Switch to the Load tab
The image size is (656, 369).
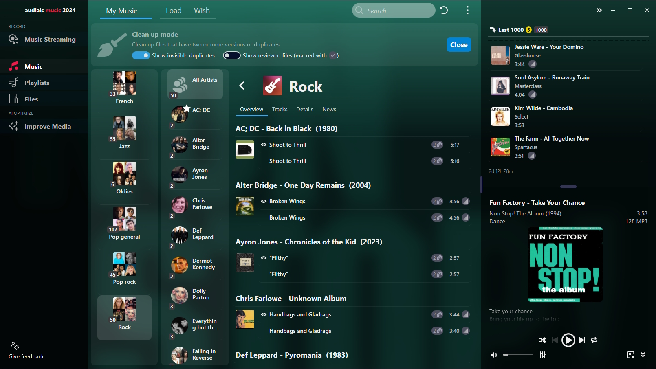point(174,11)
